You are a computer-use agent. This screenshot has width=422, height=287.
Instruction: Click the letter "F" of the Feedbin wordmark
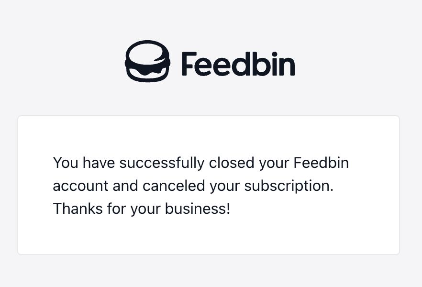tap(188, 64)
